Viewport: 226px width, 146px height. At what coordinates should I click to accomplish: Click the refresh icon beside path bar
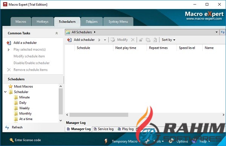click(223, 32)
